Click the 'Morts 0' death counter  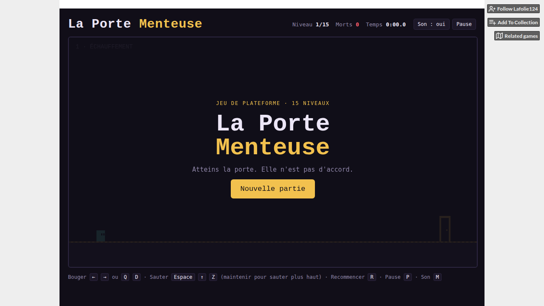click(347, 25)
